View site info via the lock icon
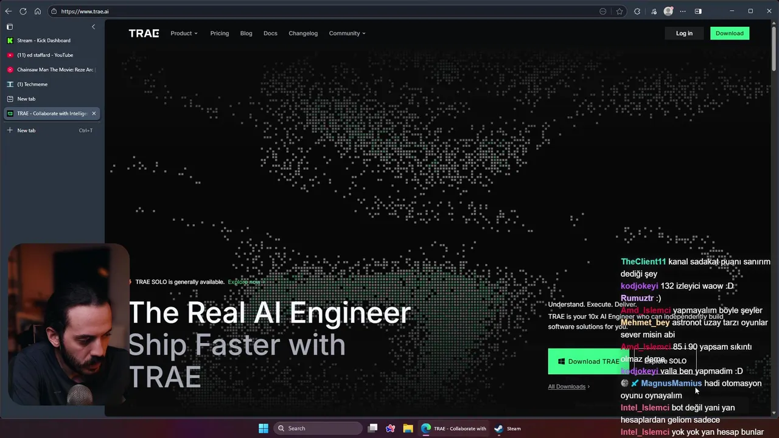The width and height of the screenshot is (779, 438). 54,11
